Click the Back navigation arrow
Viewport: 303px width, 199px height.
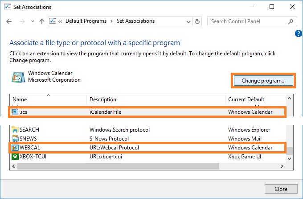(x=9, y=21)
